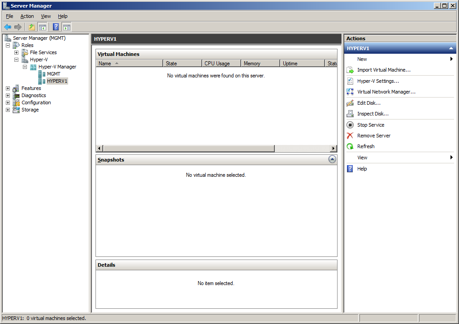Click the File Services icon in tree
The width and height of the screenshot is (459, 324).
pos(25,53)
